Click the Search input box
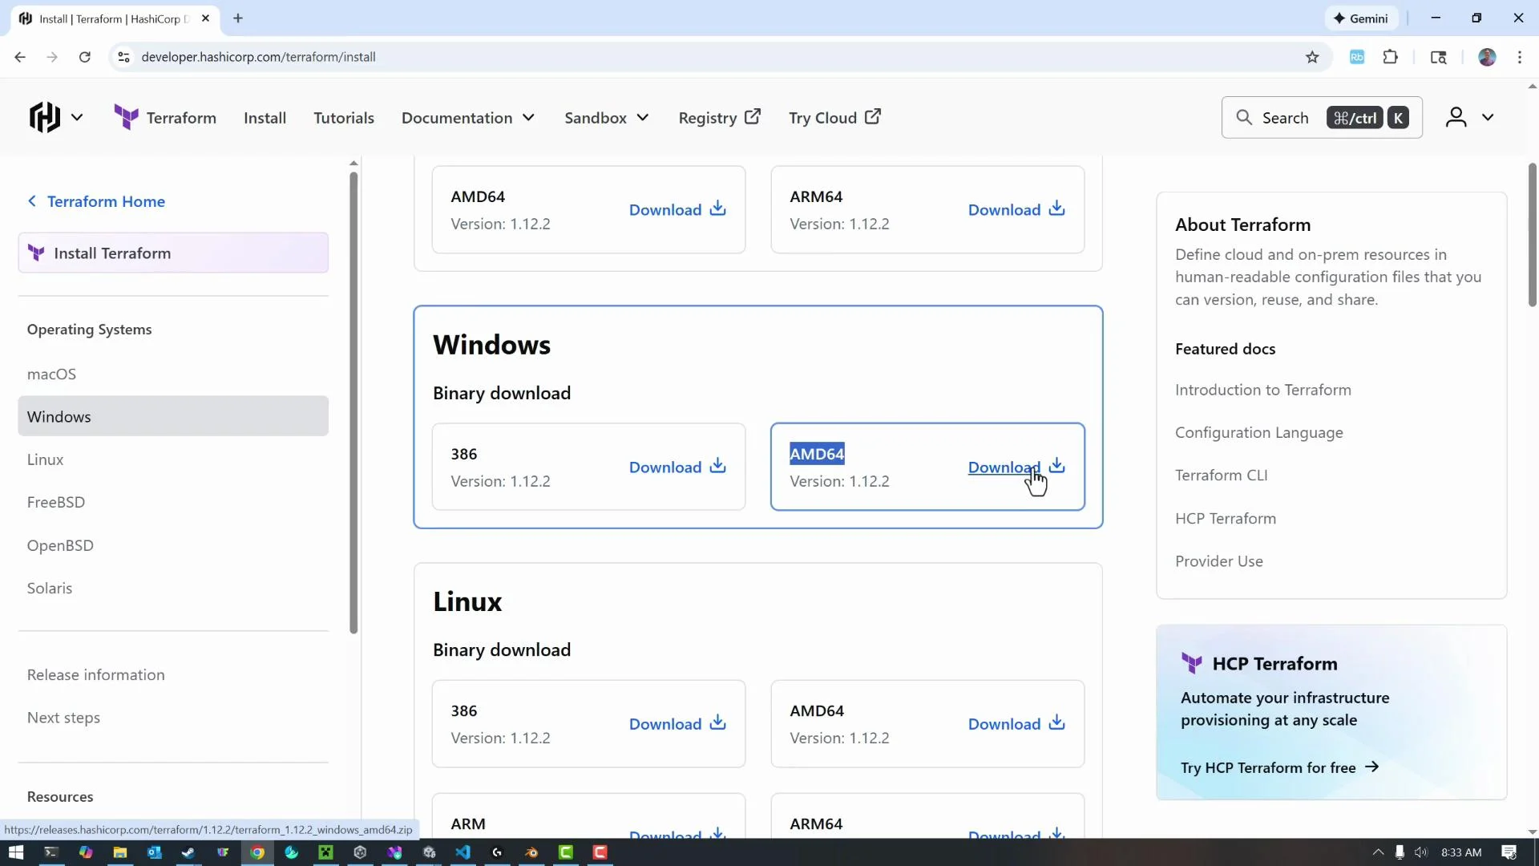The width and height of the screenshot is (1539, 866). (1322, 118)
